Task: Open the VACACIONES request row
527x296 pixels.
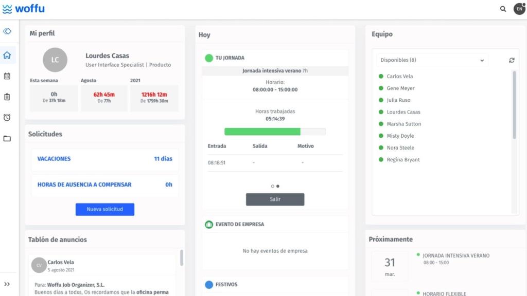Action: (104, 159)
